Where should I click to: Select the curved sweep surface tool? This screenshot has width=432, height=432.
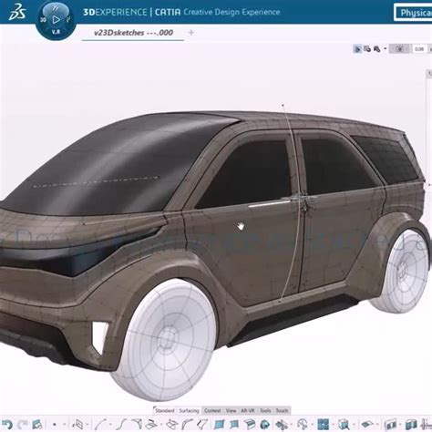(x=187, y=424)
